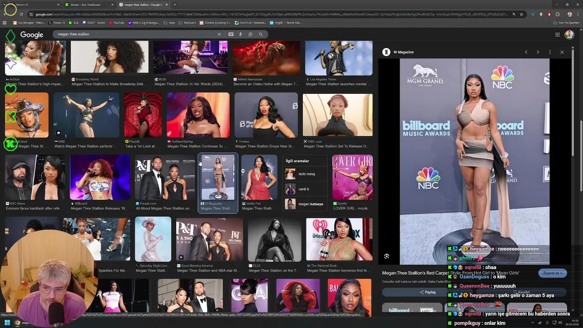Search by image with Google Lens
583x328 pixels.
[251, 34]
